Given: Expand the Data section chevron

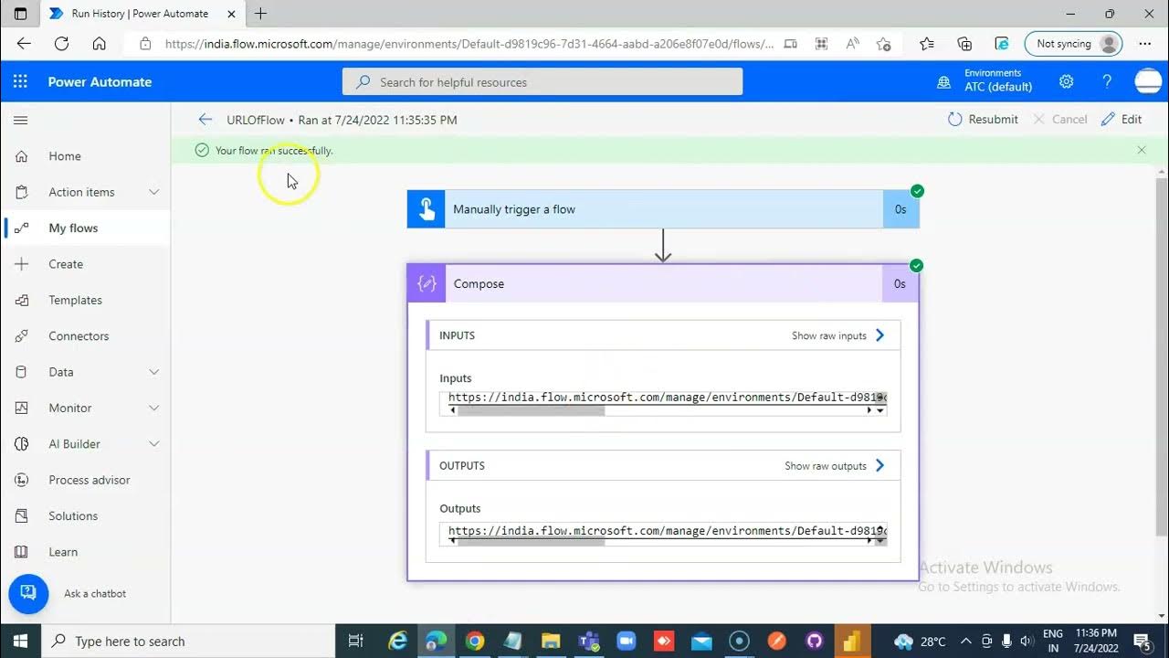Looking at the screenshot, I should click(153, 372).
